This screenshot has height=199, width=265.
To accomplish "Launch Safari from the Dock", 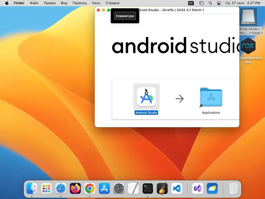I will point(61,188).
